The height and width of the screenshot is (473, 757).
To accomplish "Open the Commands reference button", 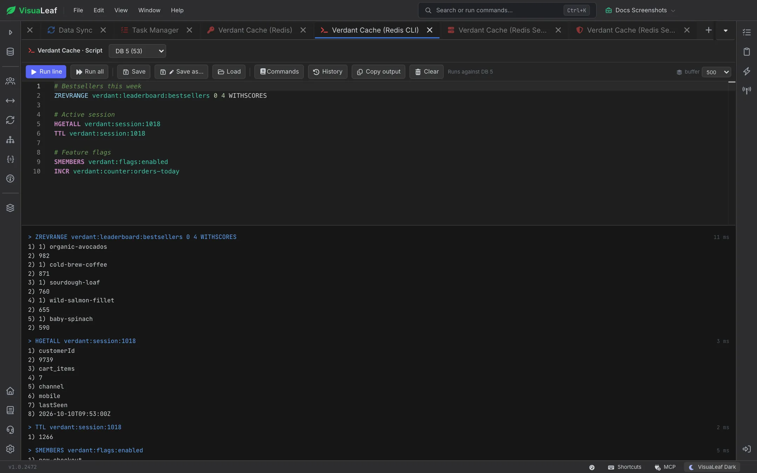I will [x=279, y=72].
